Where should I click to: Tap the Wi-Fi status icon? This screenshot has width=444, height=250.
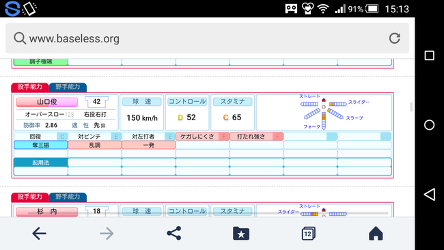(x=323, y=9)
